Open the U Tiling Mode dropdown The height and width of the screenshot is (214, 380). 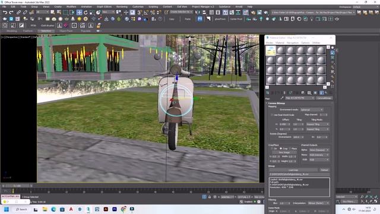(x=317, y=124)
